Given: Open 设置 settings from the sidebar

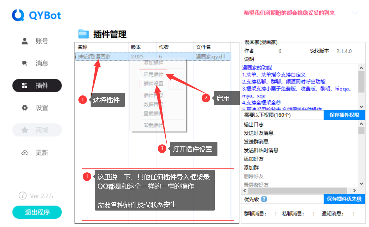Looking at the screenshot, I should click(x=37, y=108).
